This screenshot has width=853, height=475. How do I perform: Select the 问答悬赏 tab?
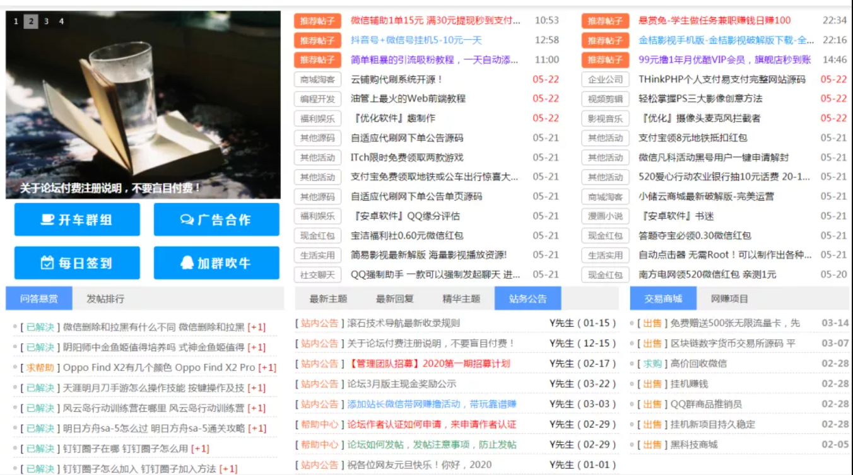38,298
